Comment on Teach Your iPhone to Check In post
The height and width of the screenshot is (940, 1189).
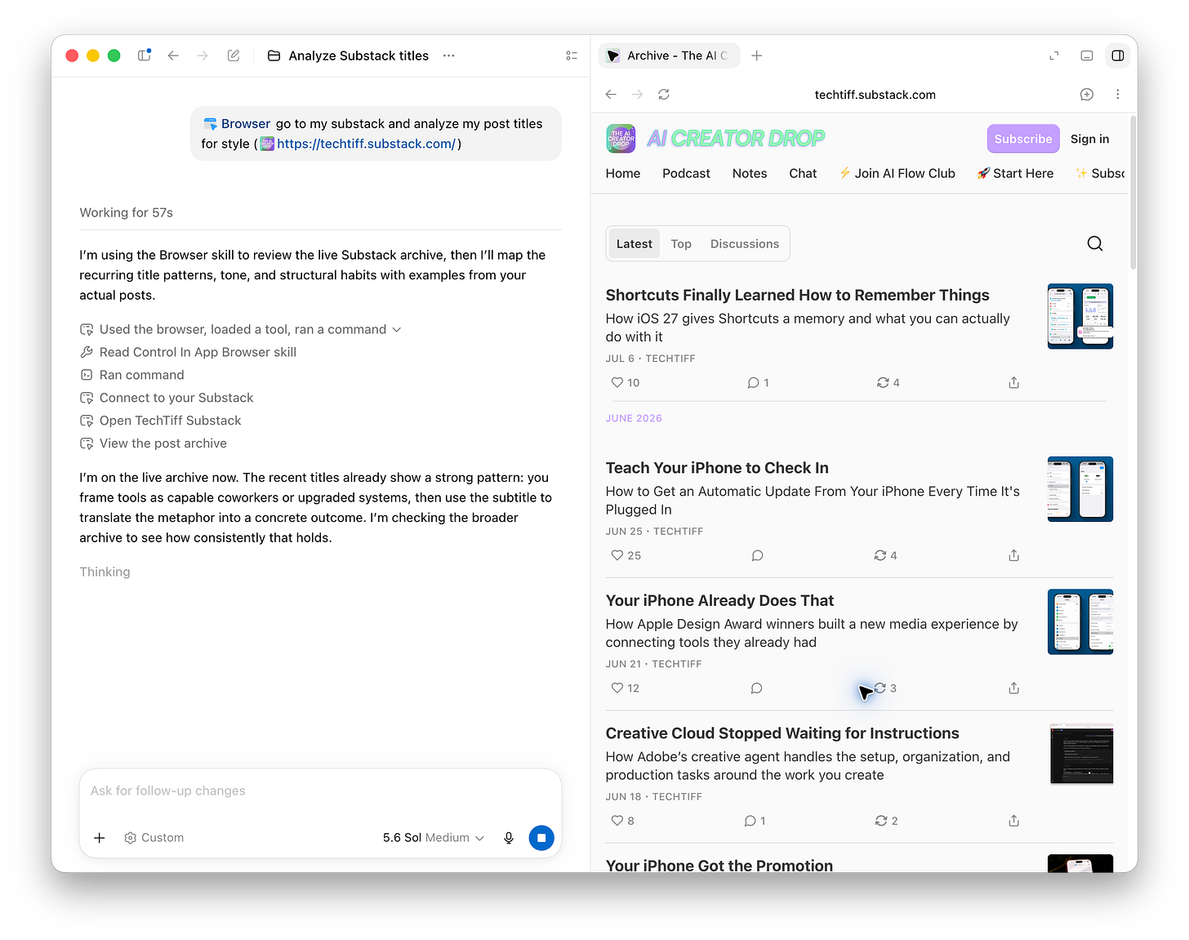click(x=757, y=555)
